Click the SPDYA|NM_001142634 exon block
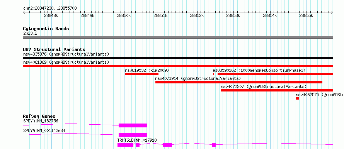The height and width of the screenshot is (149, 344). [133, 135]
